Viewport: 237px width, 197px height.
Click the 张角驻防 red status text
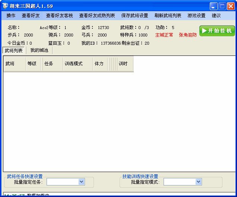tap(188, 35)
